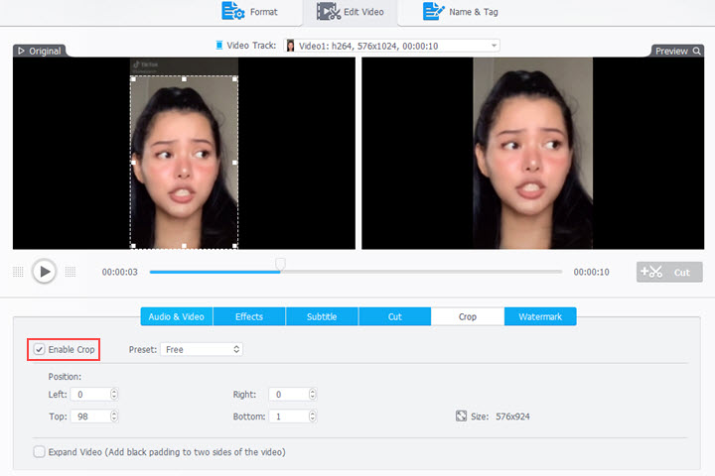Image resolution: width=715 pixels, height=476 pixels.
Task: Click the bottom-right crop handle
Action: pos(234,246)
